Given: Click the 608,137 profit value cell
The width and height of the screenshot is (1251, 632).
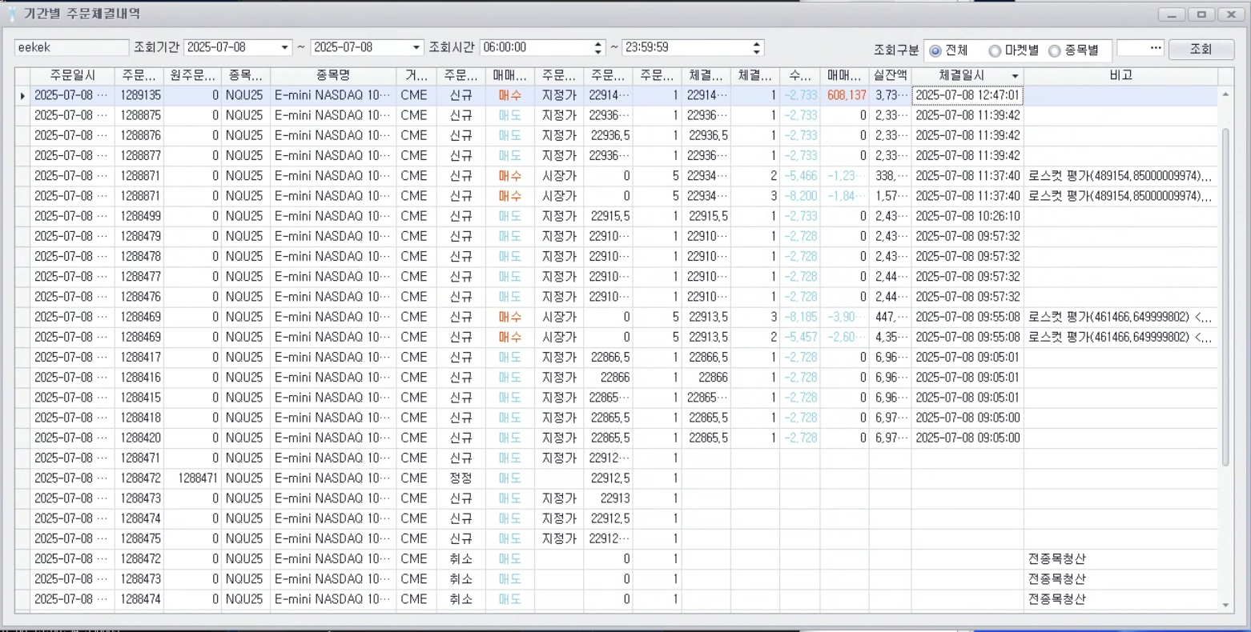Looking at the screenshot, I should pos(844,95).
